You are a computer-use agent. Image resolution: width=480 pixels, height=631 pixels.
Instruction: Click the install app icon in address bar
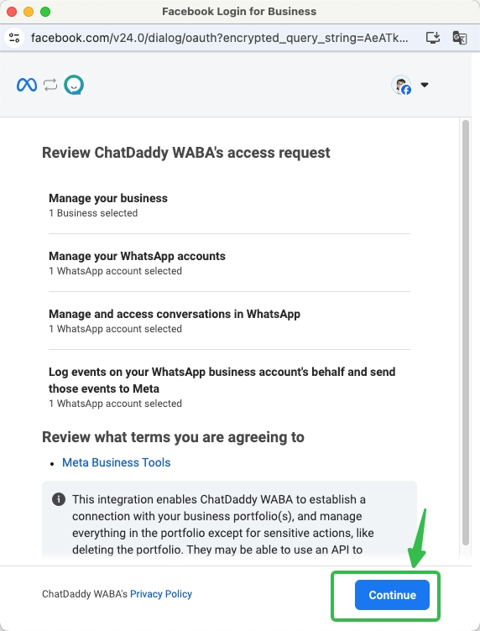pos(433,38)
